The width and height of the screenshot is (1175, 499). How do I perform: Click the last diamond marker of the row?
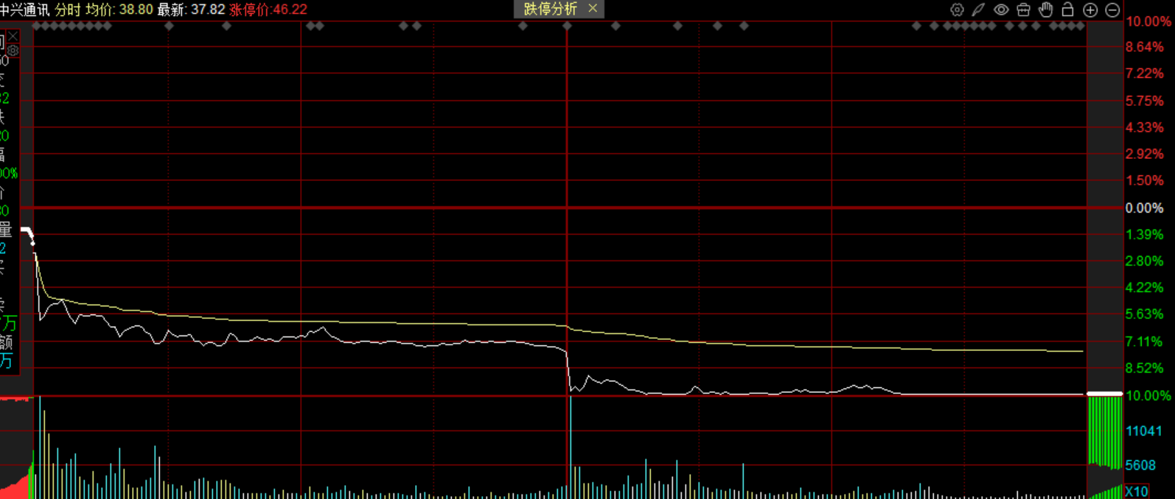pyautogui.click(x=1080, y=26)
